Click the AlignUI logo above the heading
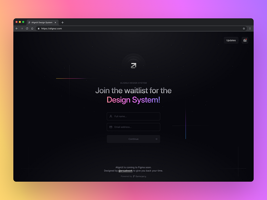 (133, 66)
